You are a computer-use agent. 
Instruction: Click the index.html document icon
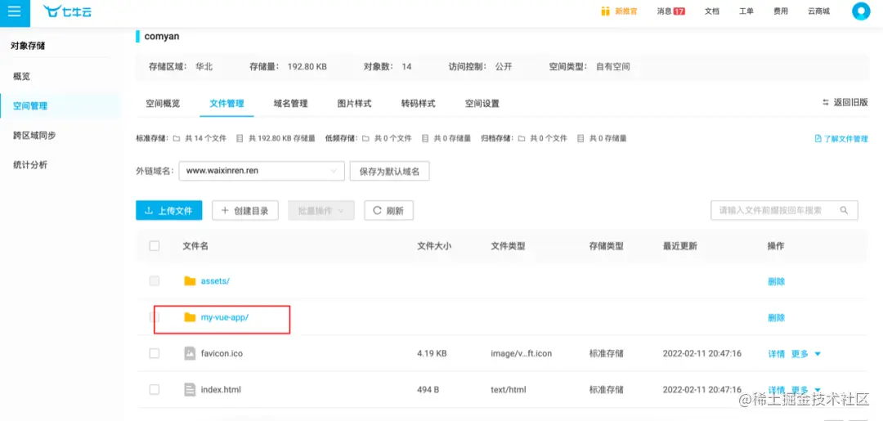point(190,389)
